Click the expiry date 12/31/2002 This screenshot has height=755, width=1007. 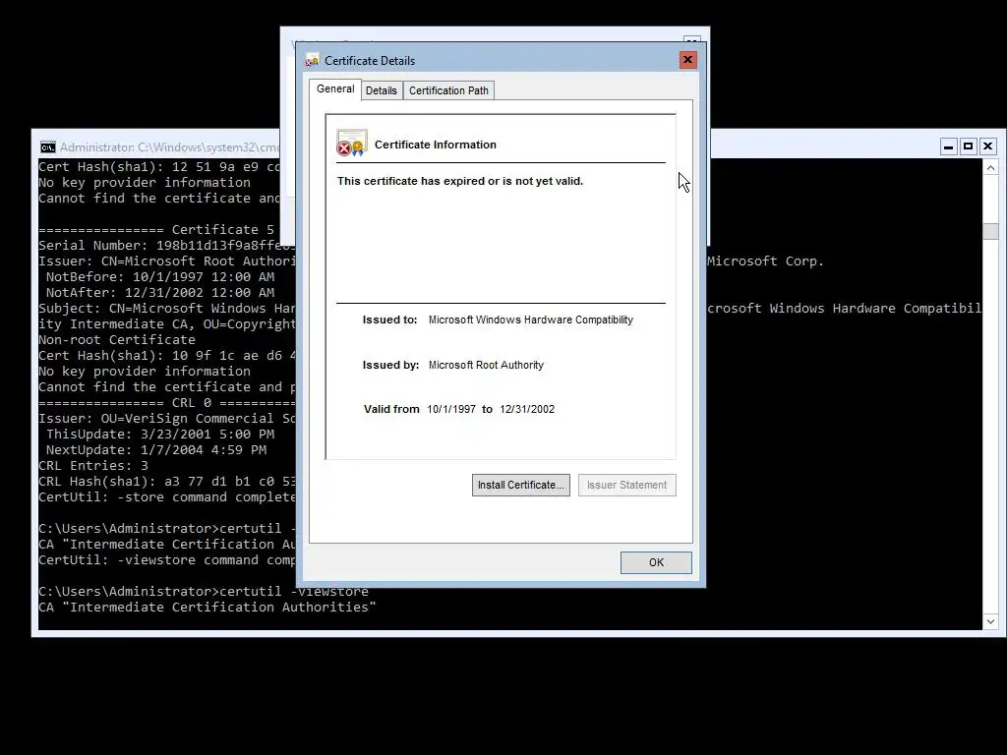[x=527, y=409]
